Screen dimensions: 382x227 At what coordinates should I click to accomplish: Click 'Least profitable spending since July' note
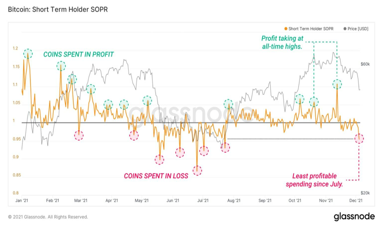point(314,180)
